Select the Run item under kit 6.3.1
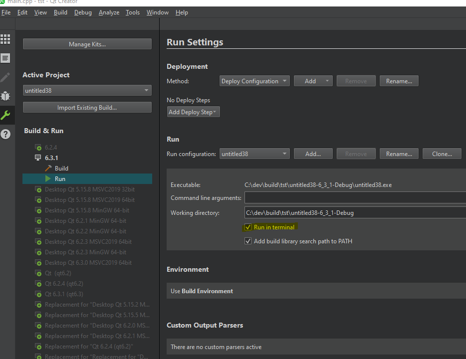The image size is (466, 359). (x=87, y=179)
